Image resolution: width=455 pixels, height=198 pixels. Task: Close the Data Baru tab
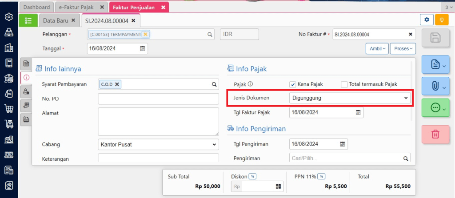click(73, 20)
